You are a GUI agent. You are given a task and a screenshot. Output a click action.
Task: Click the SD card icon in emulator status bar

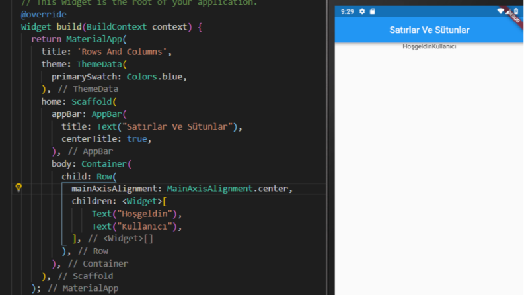coord(372,11)
